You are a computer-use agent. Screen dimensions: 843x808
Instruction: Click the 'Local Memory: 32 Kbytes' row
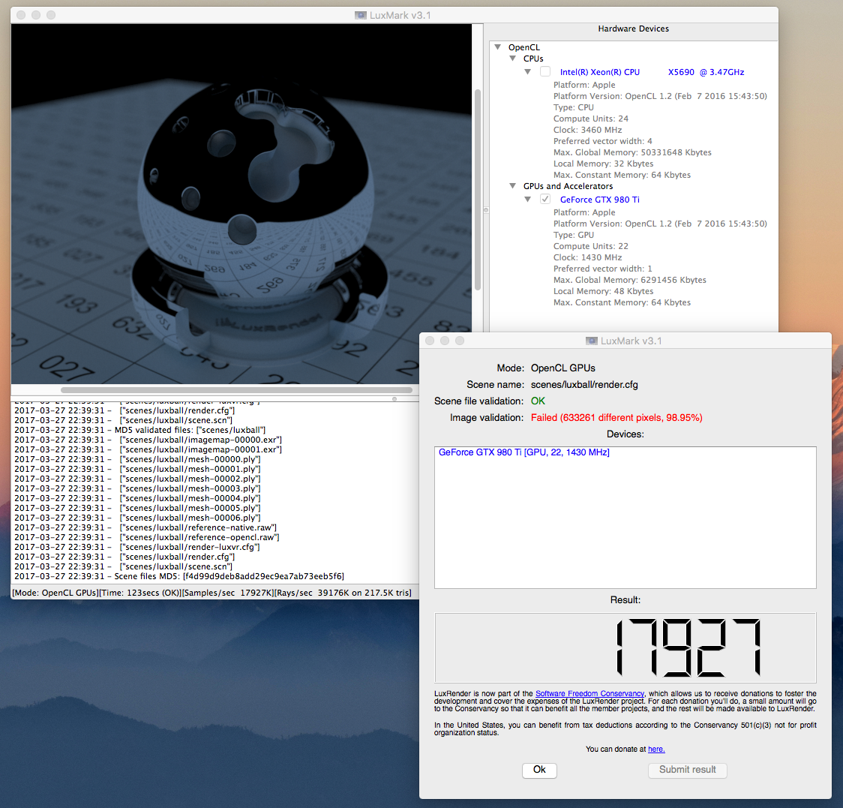click(x=603, y=164)
